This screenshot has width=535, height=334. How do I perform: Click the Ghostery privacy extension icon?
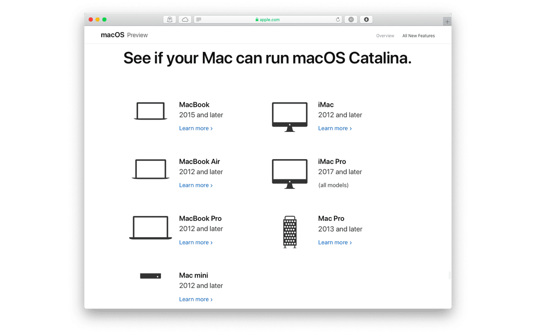169,19
